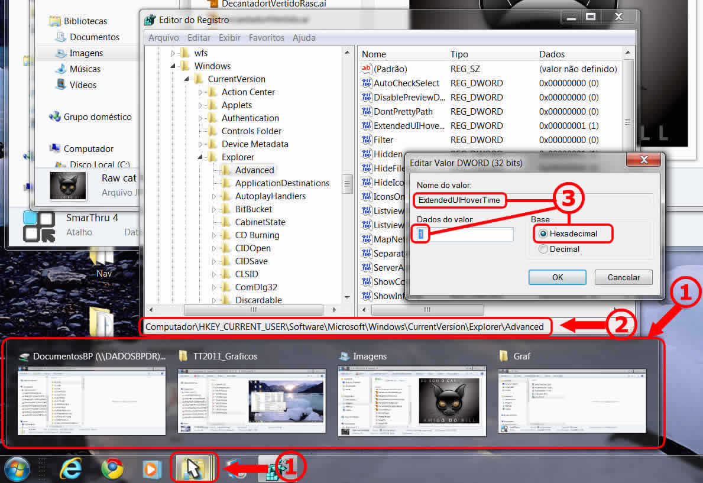Click the Raw cat image thumbnail
703x483 pixels.
click(x=68, y=185)
